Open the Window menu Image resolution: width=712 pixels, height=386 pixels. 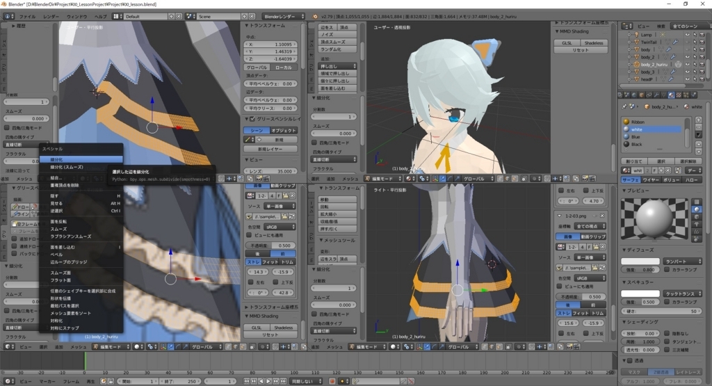pos(76,17)
